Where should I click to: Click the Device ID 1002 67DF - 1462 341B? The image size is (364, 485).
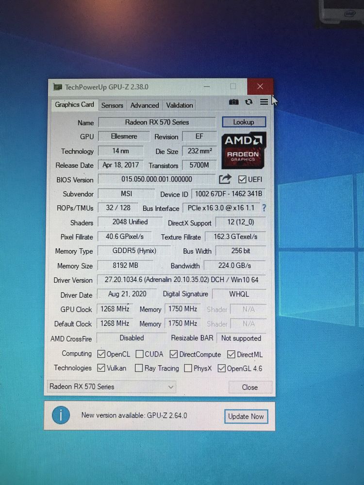pyautogui.click(x=229, y=194)
